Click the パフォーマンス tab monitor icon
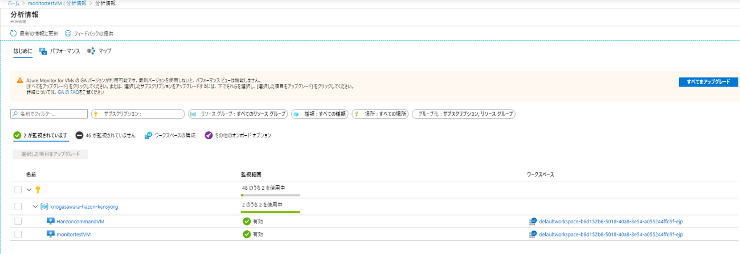This screenshot has width=740, height=254. pyautogui.click(x=43, y=51)
